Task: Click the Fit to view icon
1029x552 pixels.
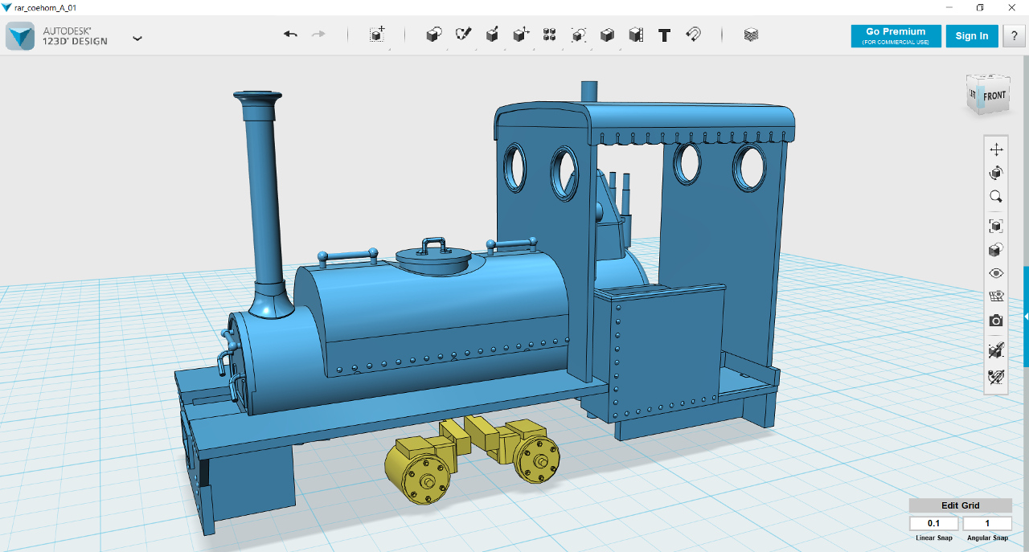Action: tap(996, 226)
